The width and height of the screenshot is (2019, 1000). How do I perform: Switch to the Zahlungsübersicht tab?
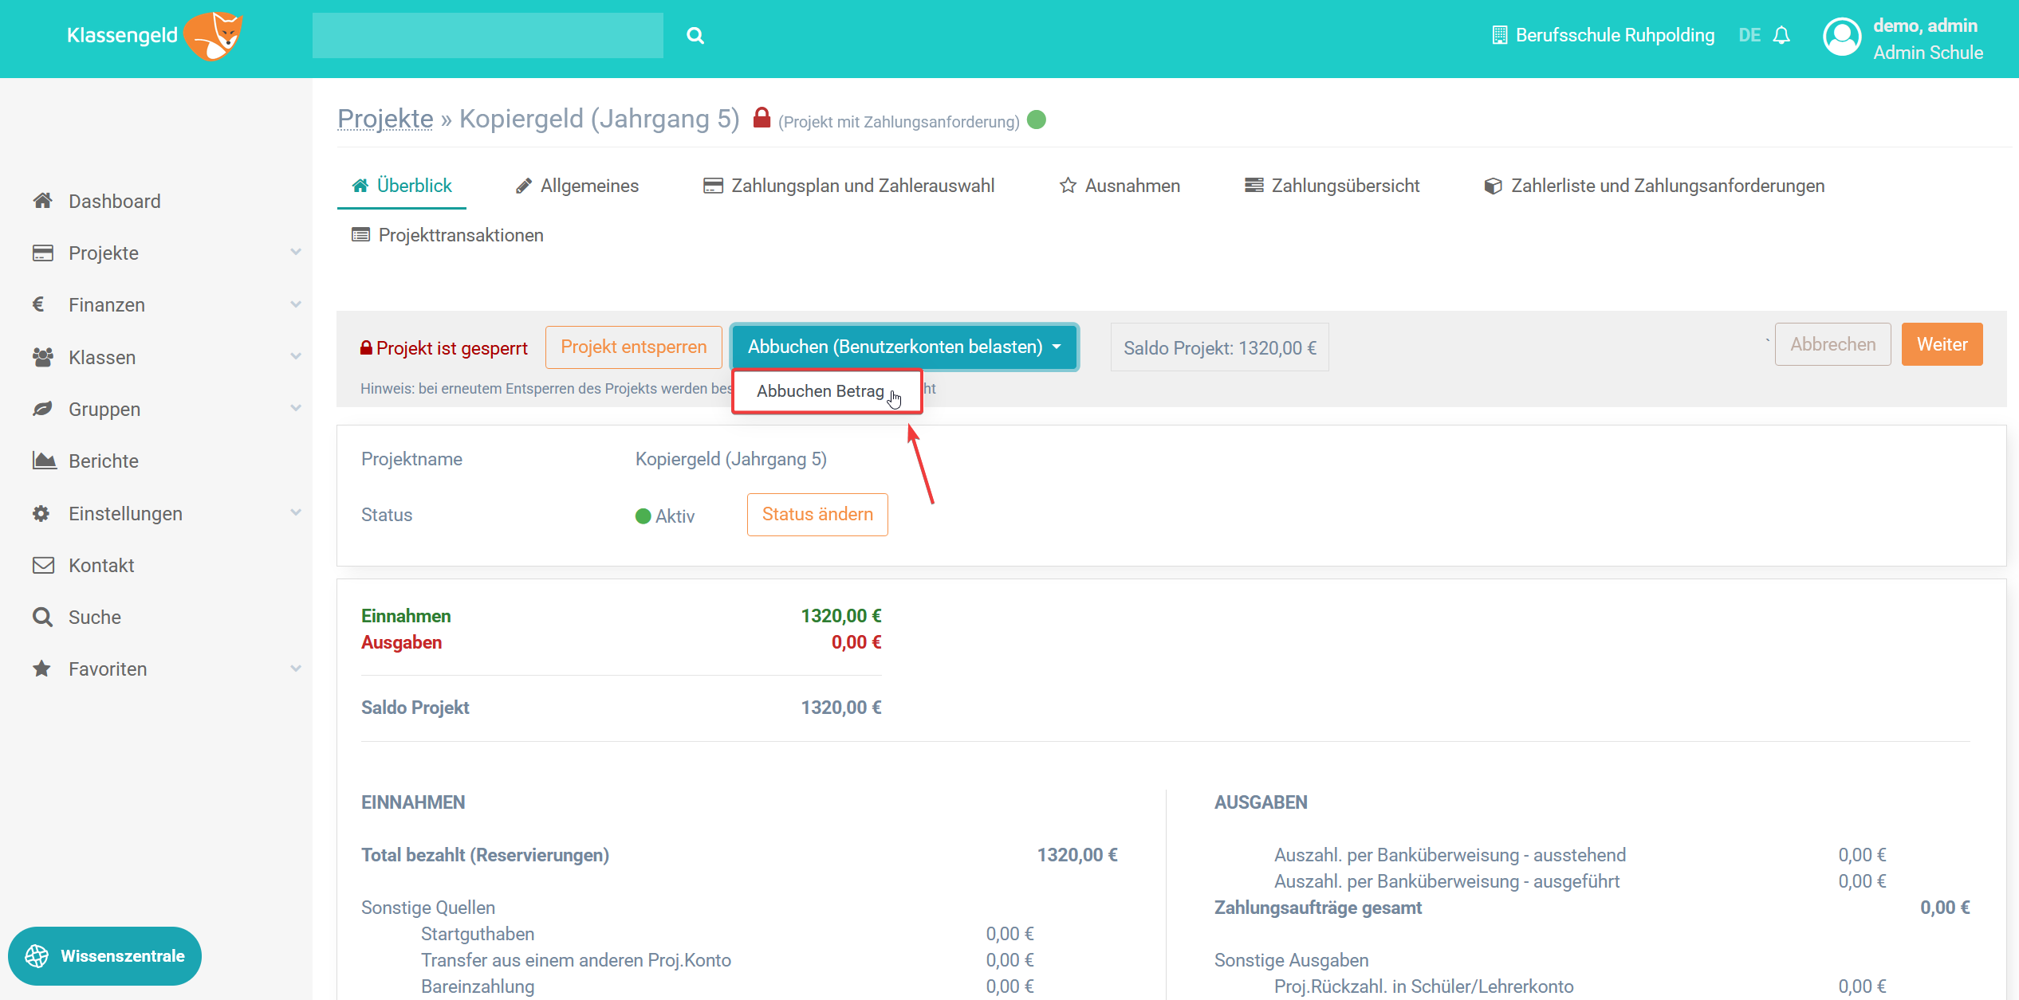click(x=1332, y=186)
